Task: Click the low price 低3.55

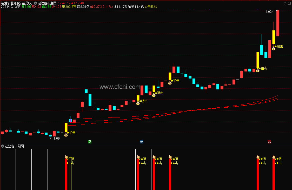Action: pyautogui.click(x=46, y=7)
